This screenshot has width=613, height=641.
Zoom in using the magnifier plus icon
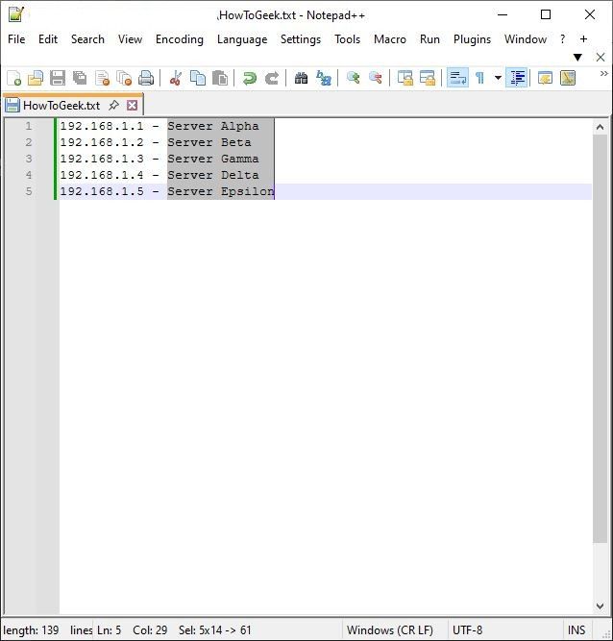353,78
